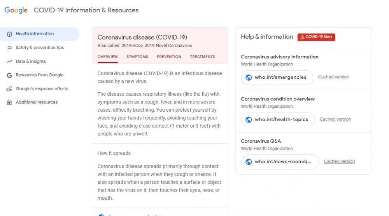
Task: Click the Resources from Google G icon
Action: 9,75
